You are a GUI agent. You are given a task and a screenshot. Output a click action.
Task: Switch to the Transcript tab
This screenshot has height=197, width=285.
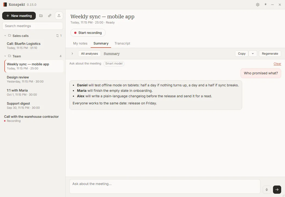point(122,43)
